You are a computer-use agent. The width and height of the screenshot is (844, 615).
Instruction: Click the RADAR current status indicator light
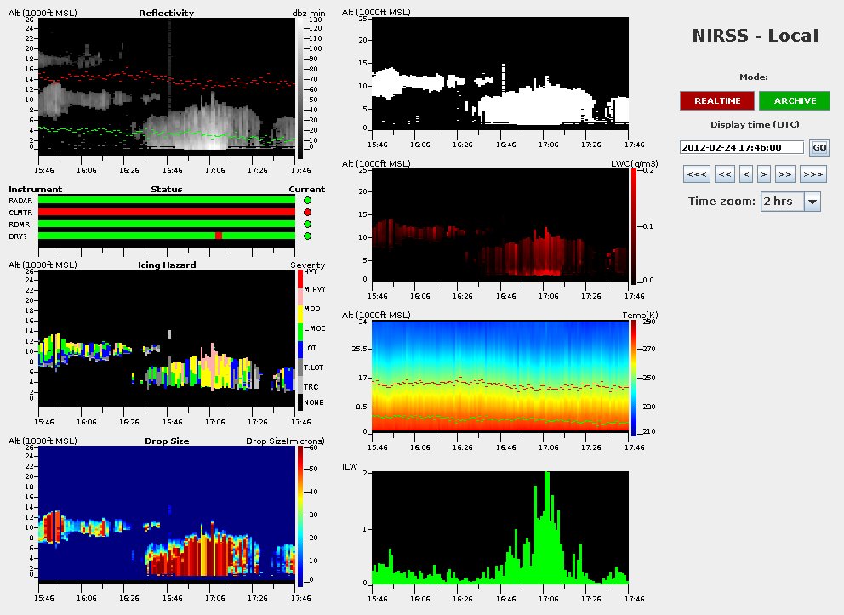(307, 200)
